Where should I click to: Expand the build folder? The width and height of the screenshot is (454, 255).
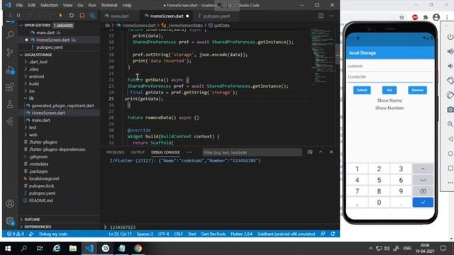point(33,84)
